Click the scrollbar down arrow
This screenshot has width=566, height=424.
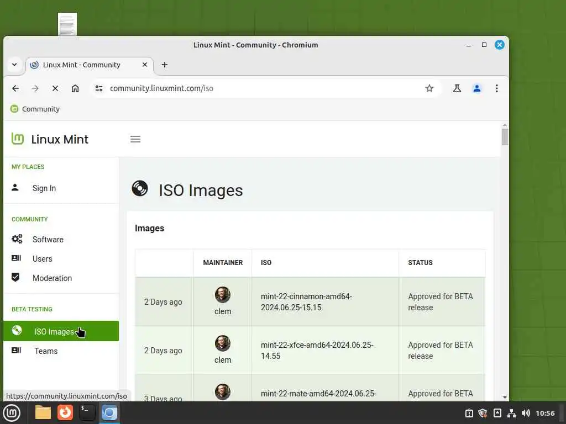tap(505, 397)
